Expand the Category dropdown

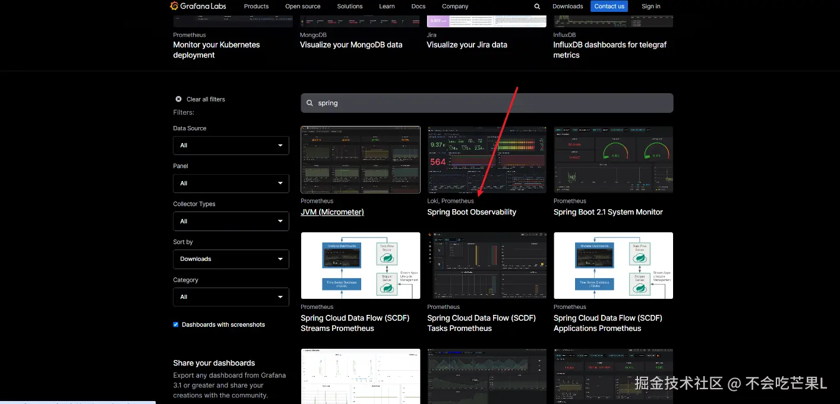tap(231, 297)
